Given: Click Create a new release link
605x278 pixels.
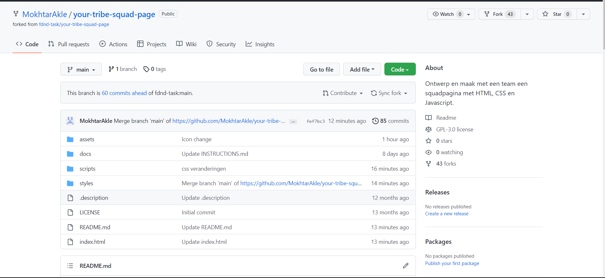Looking at the screenshot, I should [x=447, y=214].
